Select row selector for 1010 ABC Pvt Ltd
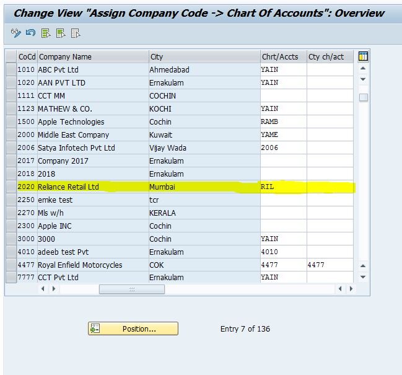 (11, 69)
